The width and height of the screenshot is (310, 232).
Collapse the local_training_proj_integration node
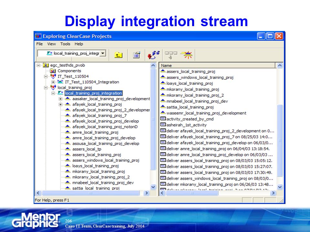[53, 93]
